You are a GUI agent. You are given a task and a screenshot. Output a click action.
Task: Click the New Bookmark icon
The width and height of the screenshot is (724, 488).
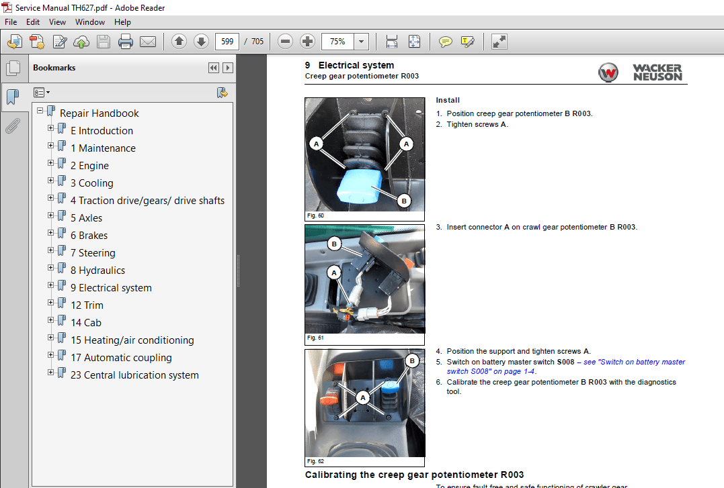click(x=222, y=92)
